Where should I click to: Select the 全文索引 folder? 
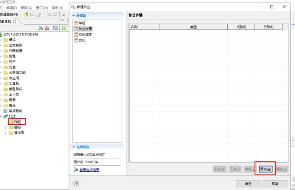pyautogui.click(x=15, y=45)
